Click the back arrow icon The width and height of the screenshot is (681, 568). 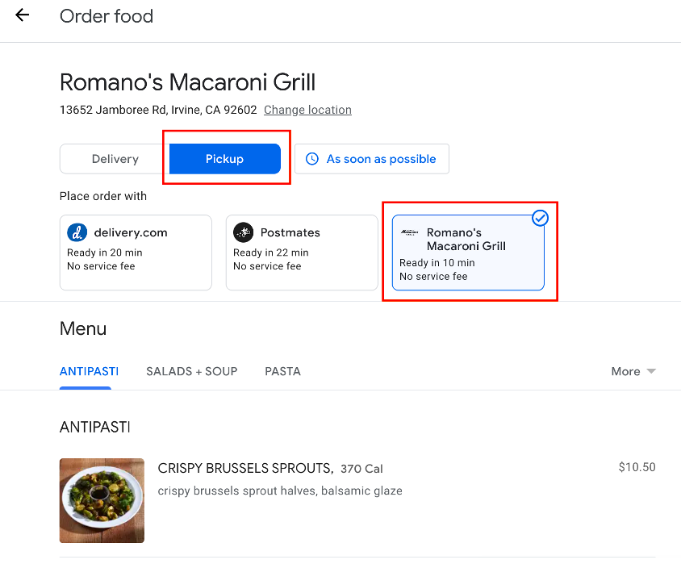pyautogui.click(x=22, y=15)
